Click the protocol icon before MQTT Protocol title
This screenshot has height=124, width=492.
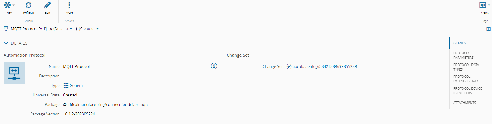[6, 29]
